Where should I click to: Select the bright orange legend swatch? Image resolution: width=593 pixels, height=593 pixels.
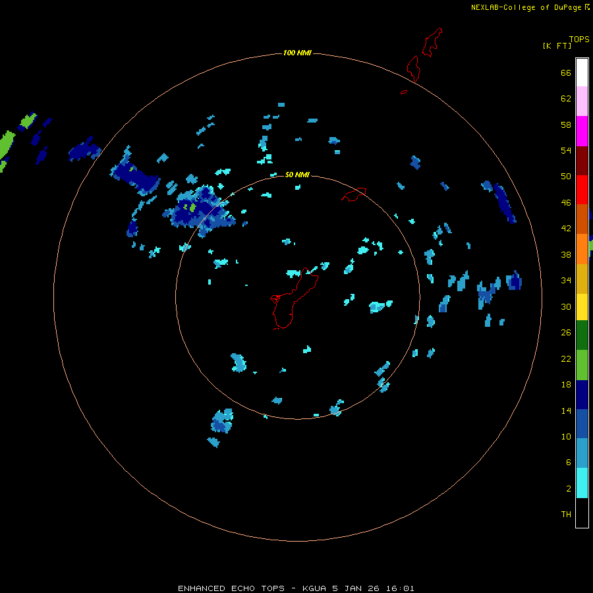582,249
